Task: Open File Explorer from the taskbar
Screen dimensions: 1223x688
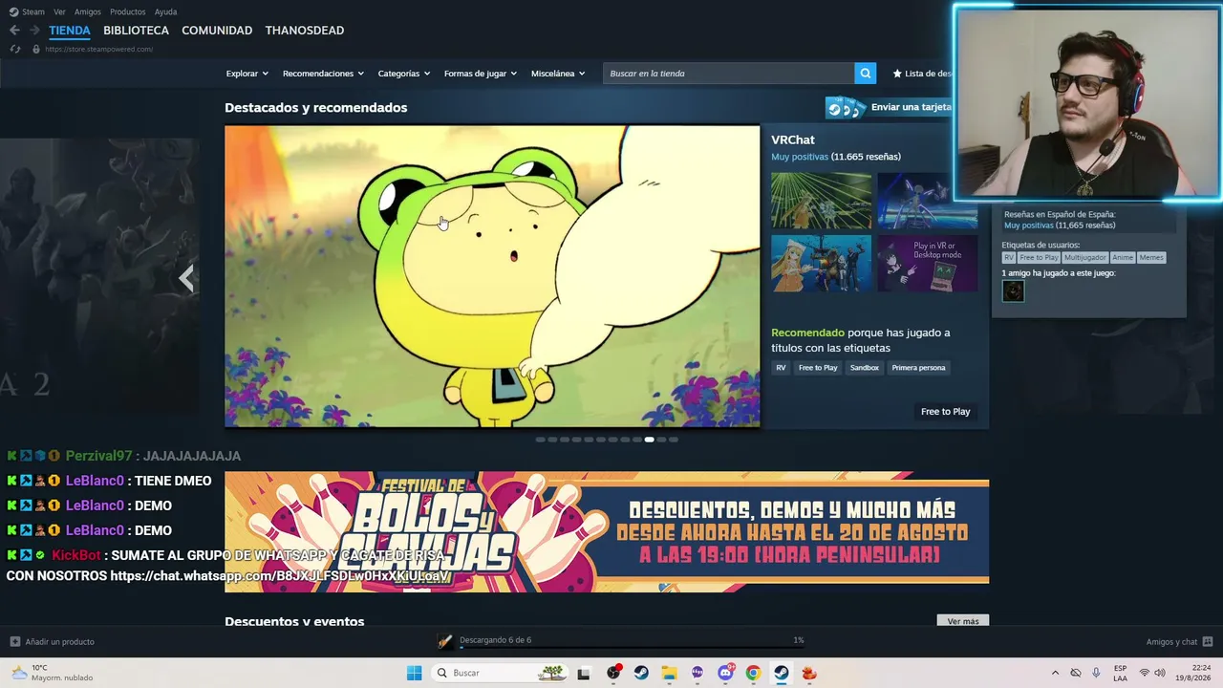Action: click(669, 673)
